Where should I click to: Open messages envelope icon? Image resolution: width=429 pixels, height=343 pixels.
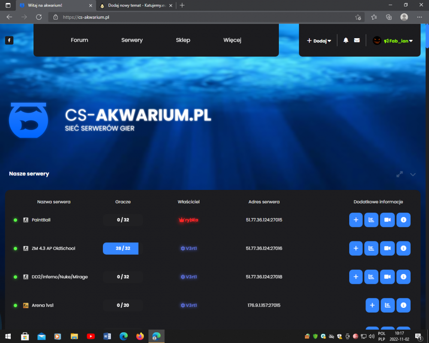[x=357, y=40]
